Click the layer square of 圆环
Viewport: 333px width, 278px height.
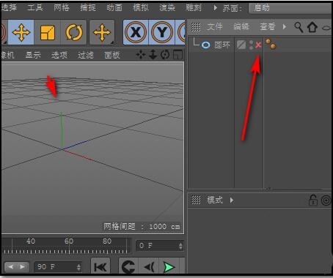click(241, 45)
